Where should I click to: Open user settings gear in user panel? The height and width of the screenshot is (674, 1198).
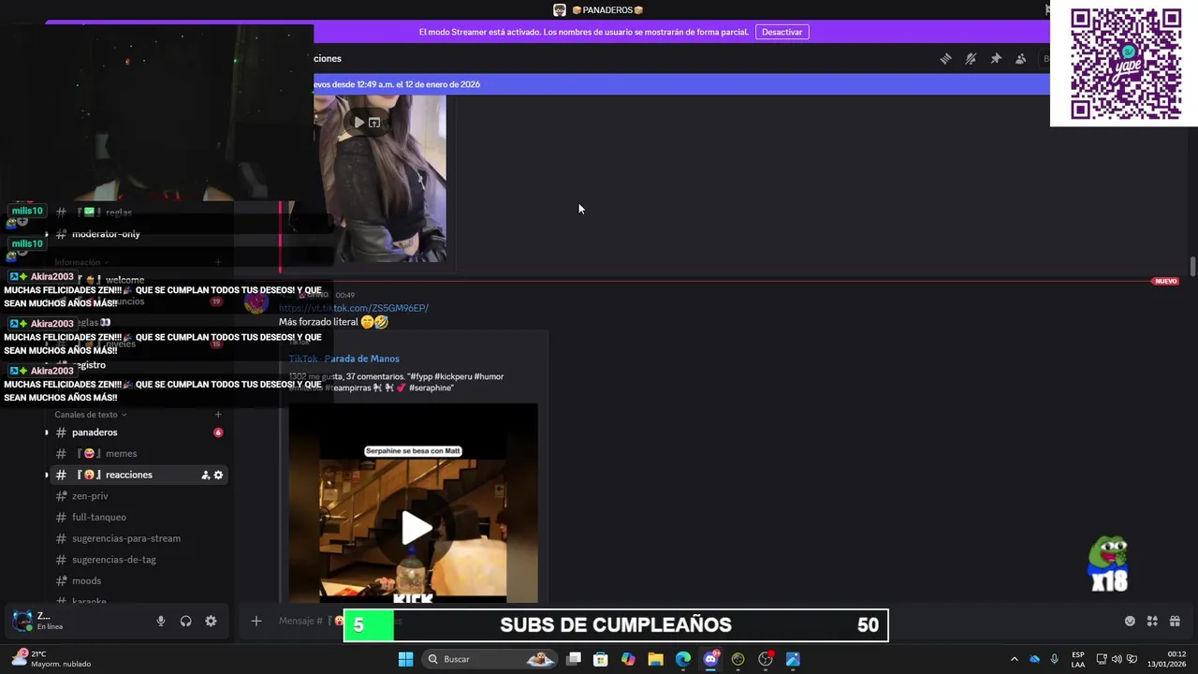tap(211, 621)
